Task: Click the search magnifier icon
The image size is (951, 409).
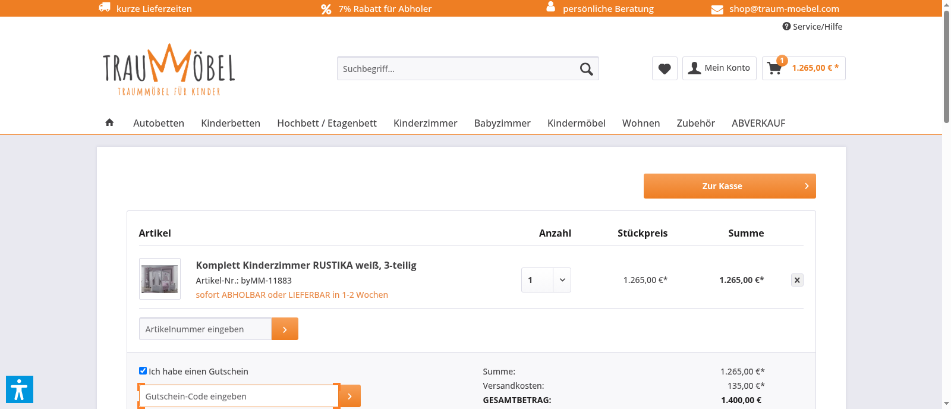Action: tap(586, 69)
